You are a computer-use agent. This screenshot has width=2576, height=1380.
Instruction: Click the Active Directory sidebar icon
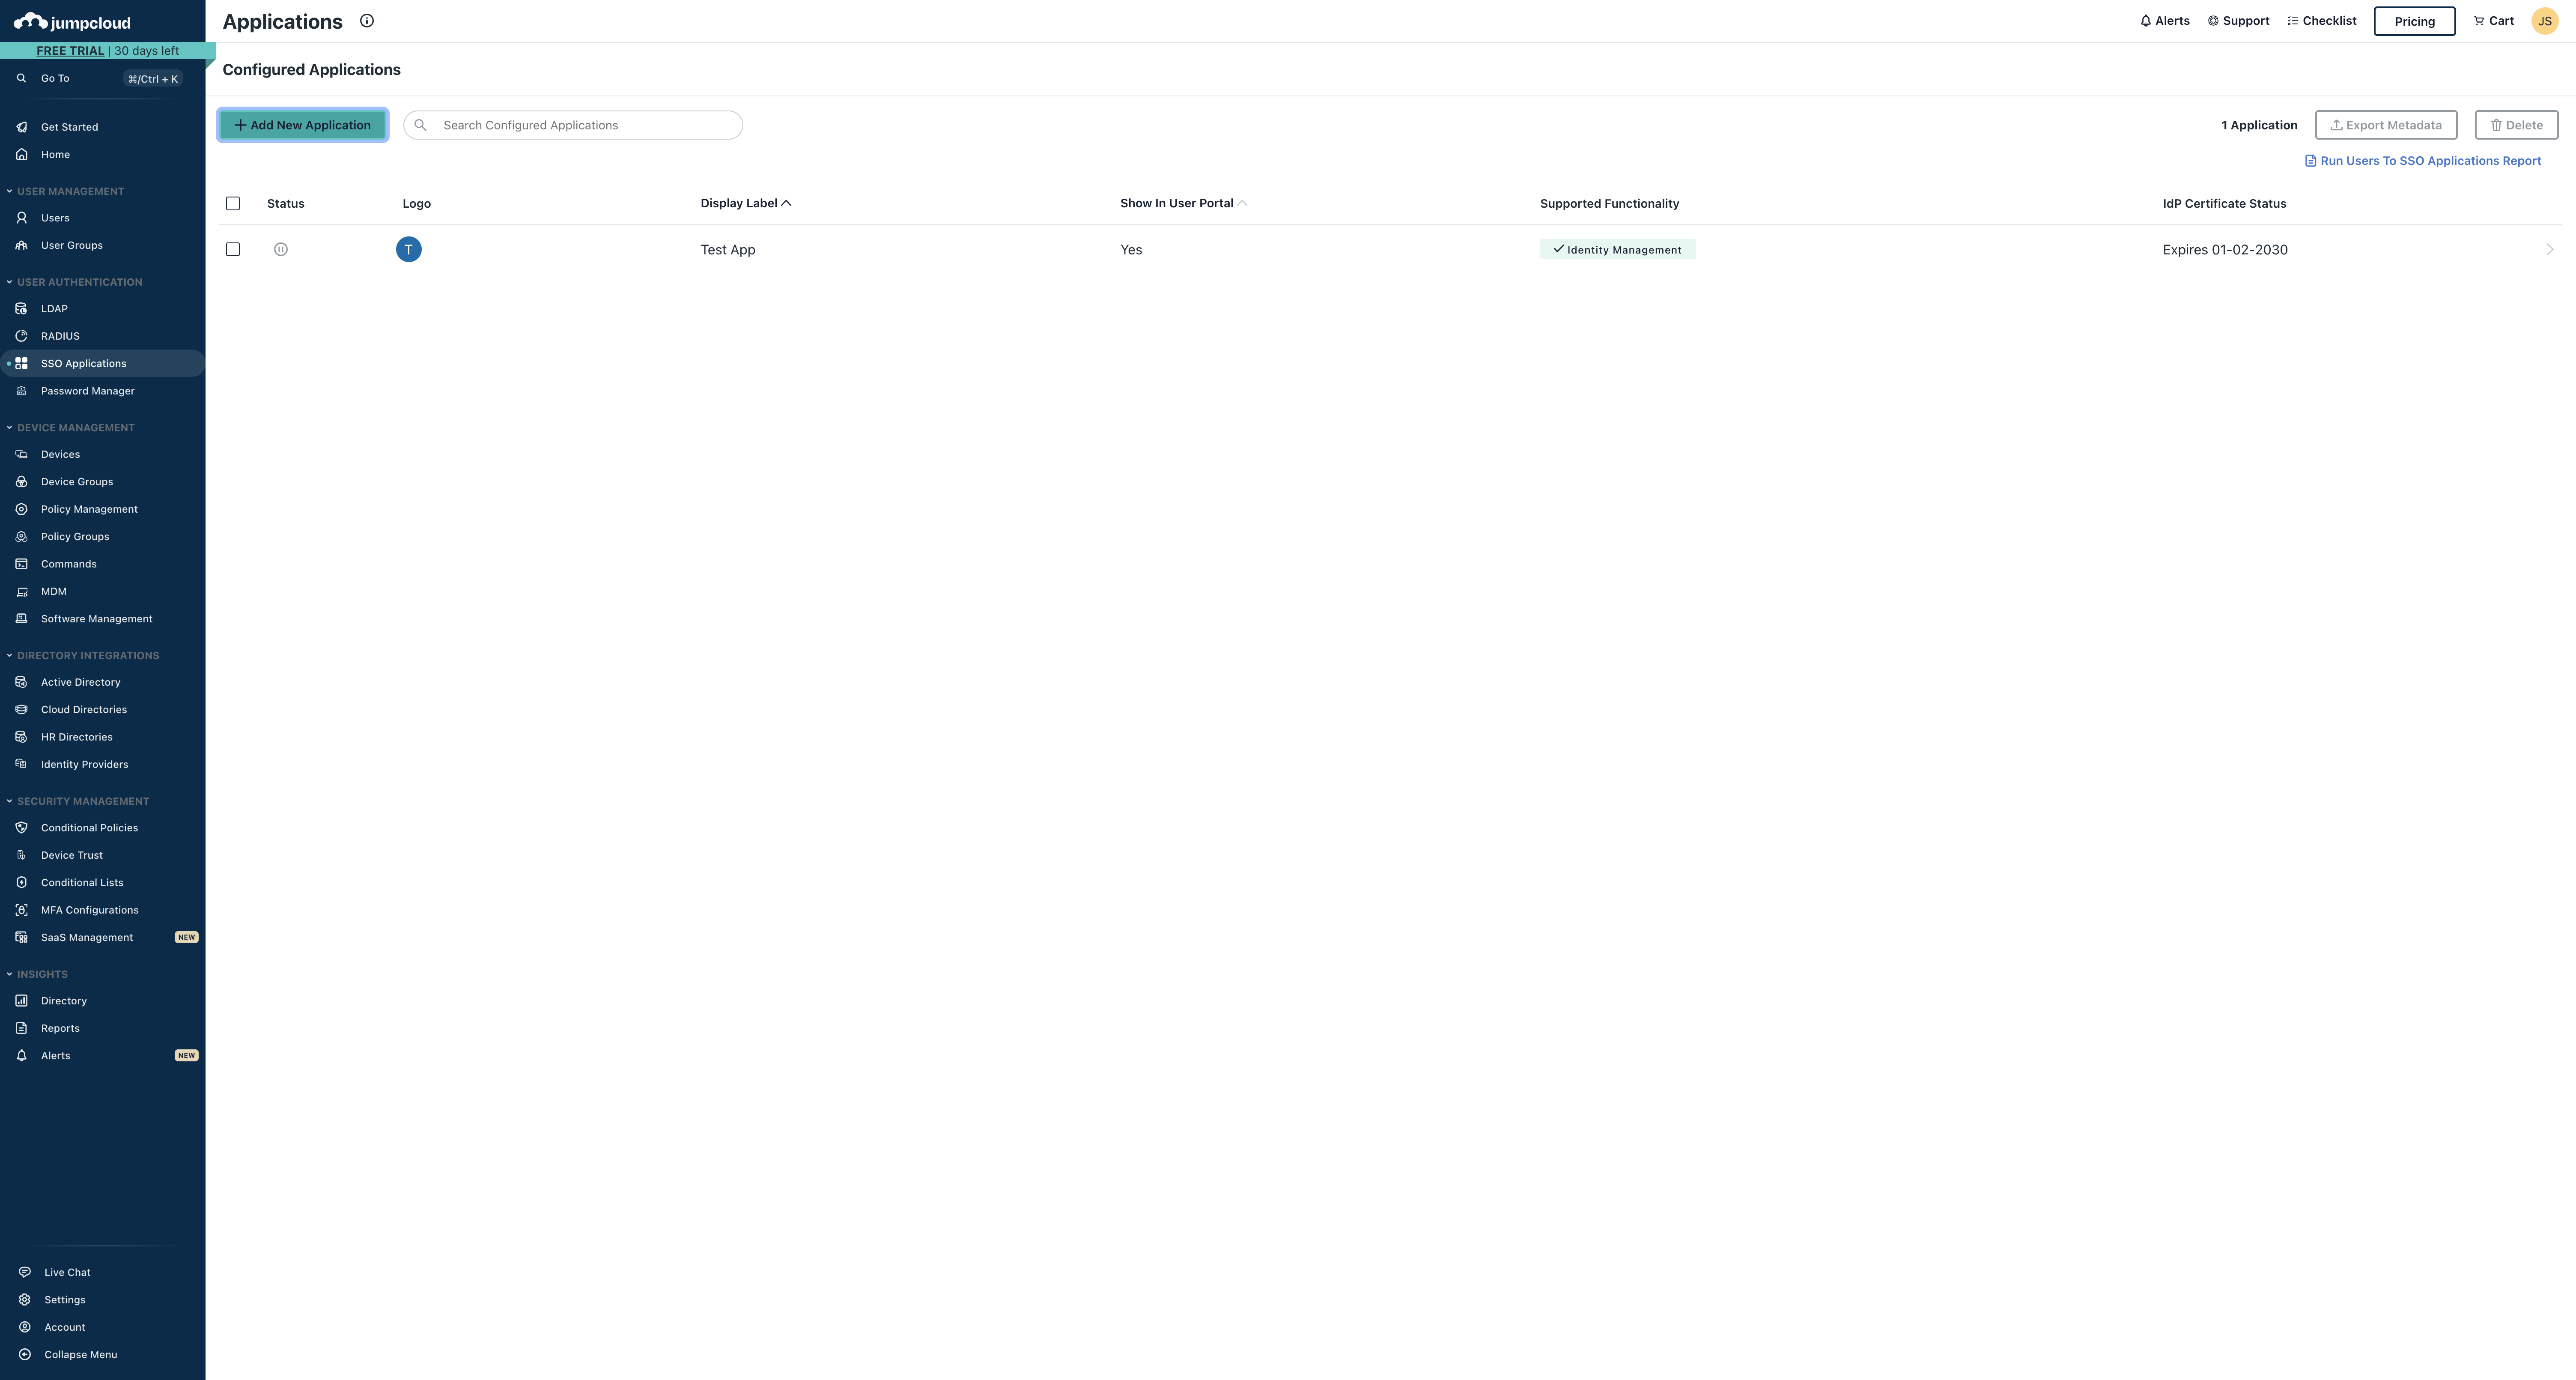pos(21,682)
